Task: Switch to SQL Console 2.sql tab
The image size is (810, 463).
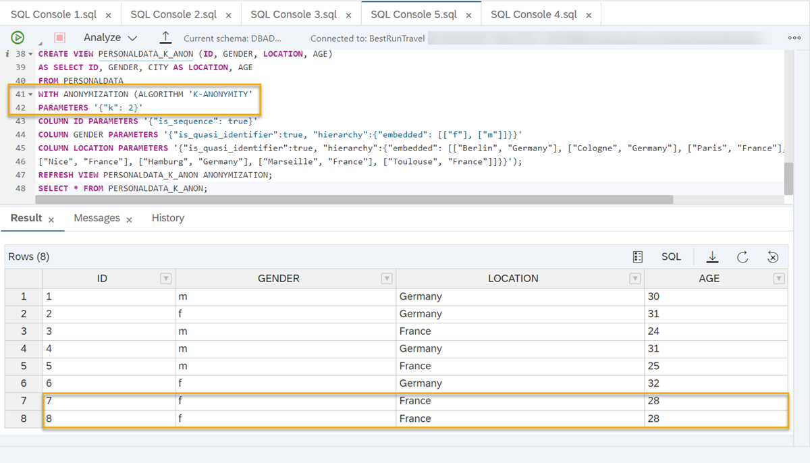Action: 173,14
